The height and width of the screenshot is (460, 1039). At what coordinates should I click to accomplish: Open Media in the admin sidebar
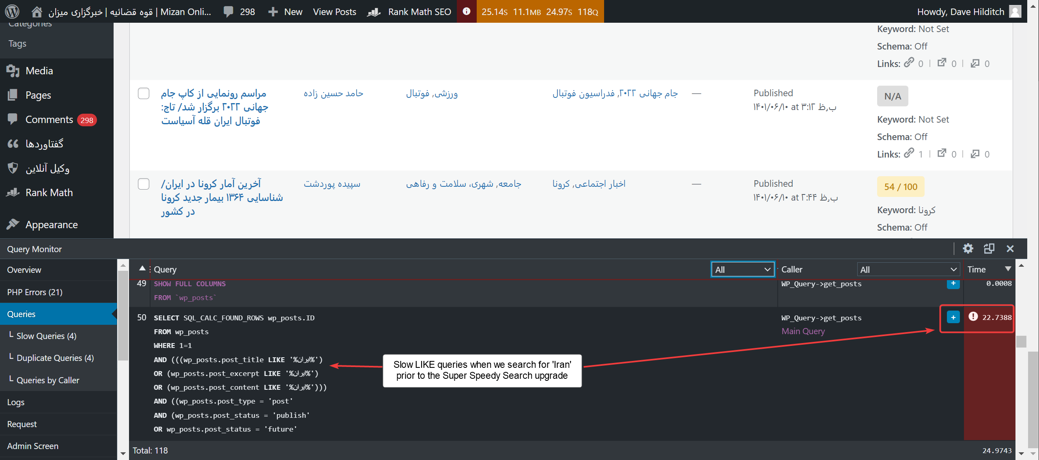(39, 71)
